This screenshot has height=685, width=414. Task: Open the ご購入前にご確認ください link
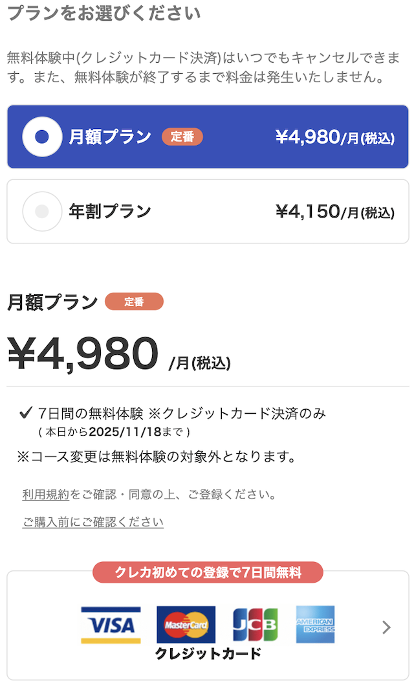[x=93, y=522]
